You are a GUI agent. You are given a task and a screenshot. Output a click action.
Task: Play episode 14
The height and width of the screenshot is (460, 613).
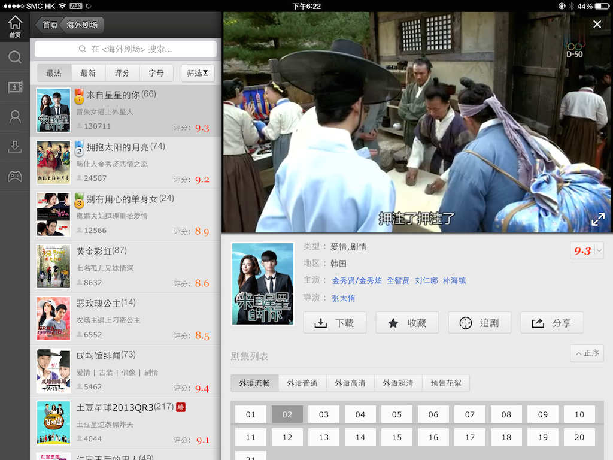[360, 437]
